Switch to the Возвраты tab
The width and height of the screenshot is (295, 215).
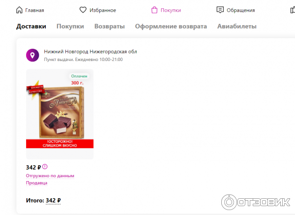point(110,27)
